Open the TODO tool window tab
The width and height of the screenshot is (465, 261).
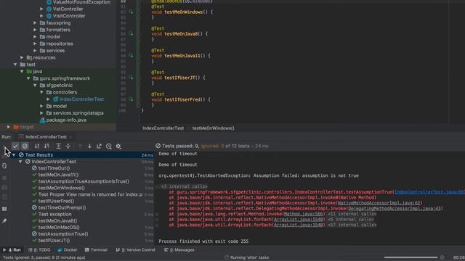click(x=39, y=250)
